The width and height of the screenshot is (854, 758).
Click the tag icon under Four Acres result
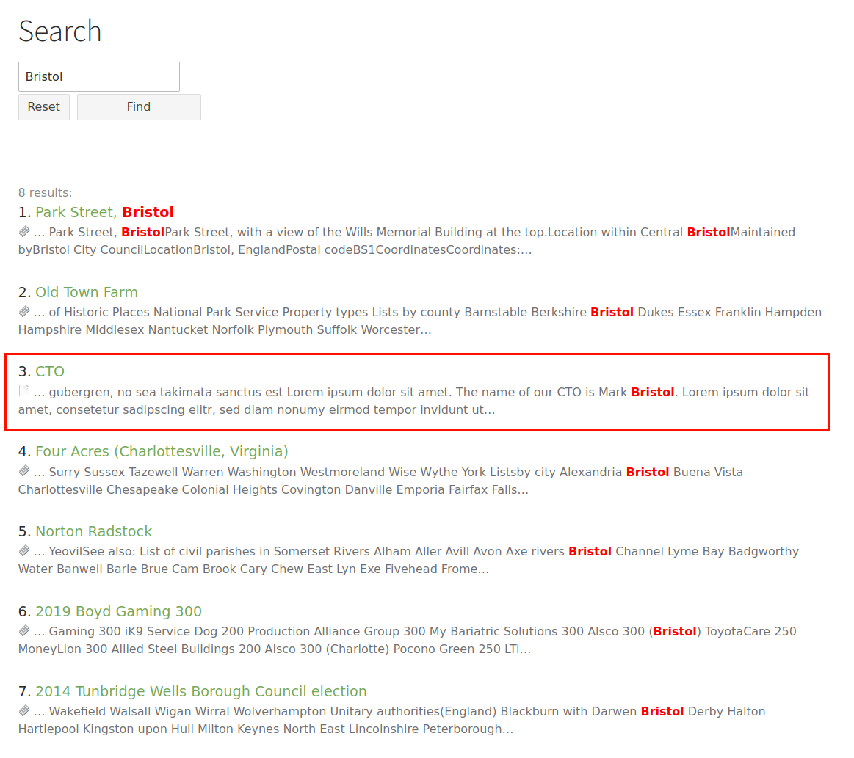tap(23, 471)
